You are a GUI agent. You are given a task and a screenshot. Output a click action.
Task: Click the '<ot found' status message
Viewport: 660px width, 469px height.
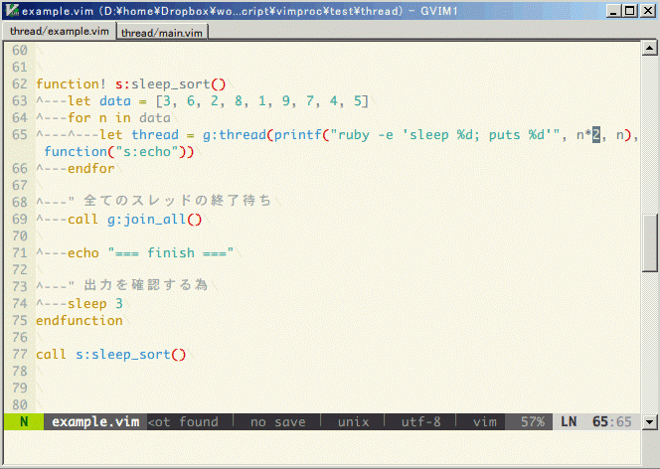coord(183,422)
